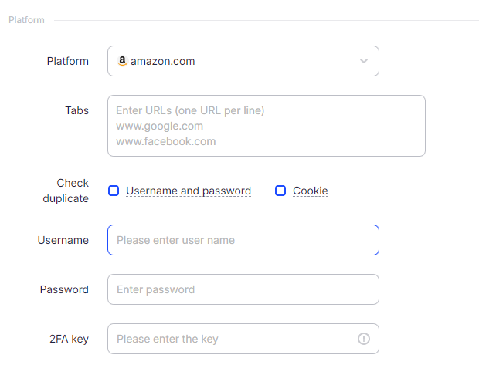Image resolution: width=479 pixels, height=365 pixels.
Task: Click the 'Tabs' field label
Action: point(76,110)
